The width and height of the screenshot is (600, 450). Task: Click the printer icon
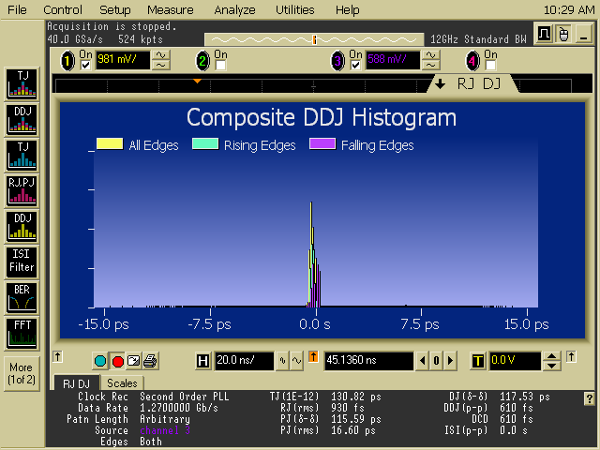coord(150,361)
